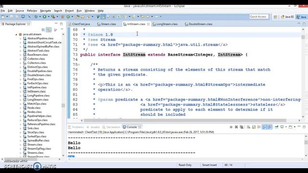Switch to the ClientTest.java editor tab

point(79,24)
